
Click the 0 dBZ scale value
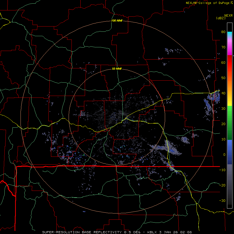point(224,155)
